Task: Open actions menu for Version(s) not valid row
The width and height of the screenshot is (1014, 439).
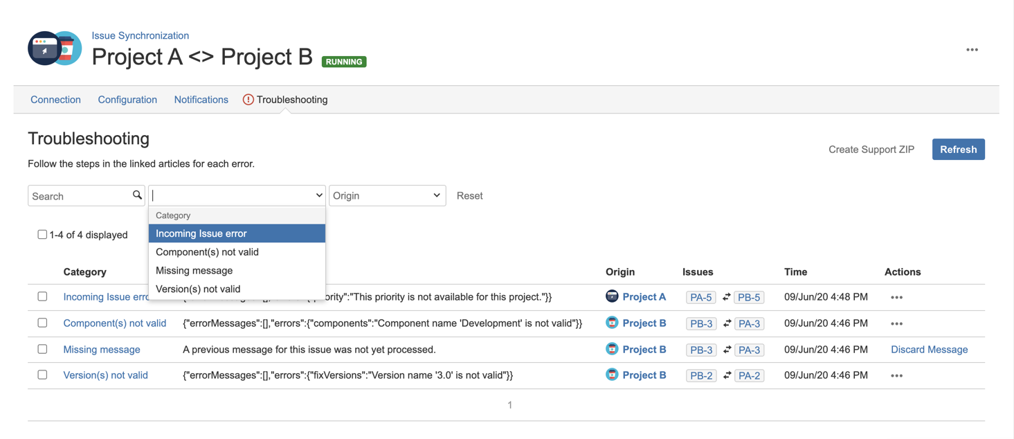Action: pos(896,375)
